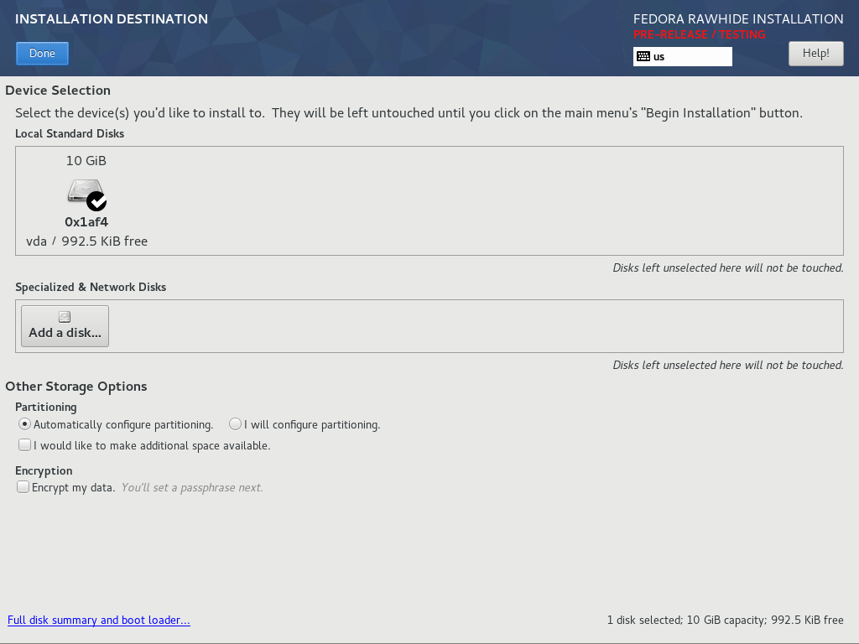
Task: Click the Specialized & Network Disks label
Action: tap(91, 287)
